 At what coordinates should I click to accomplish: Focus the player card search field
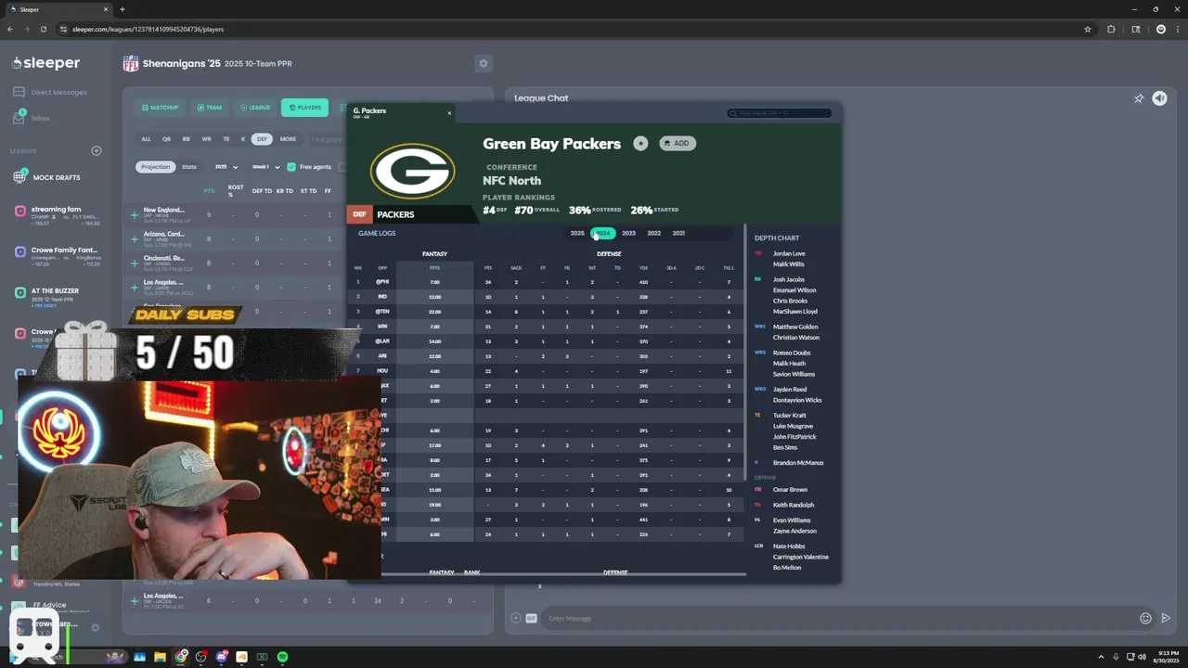point(780,113)
